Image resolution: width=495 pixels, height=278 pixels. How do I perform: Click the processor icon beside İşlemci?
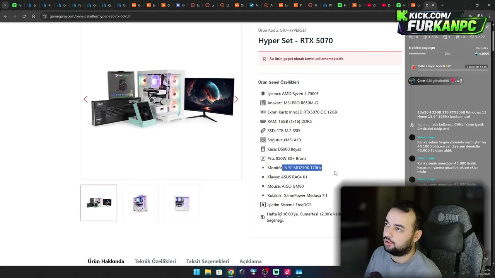(263, 93)
